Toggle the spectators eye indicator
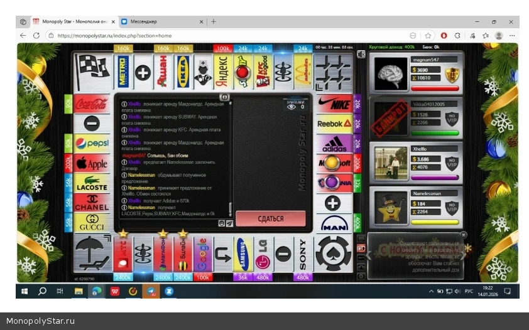This screenshot has height=330, width=529. click(292, 107)
